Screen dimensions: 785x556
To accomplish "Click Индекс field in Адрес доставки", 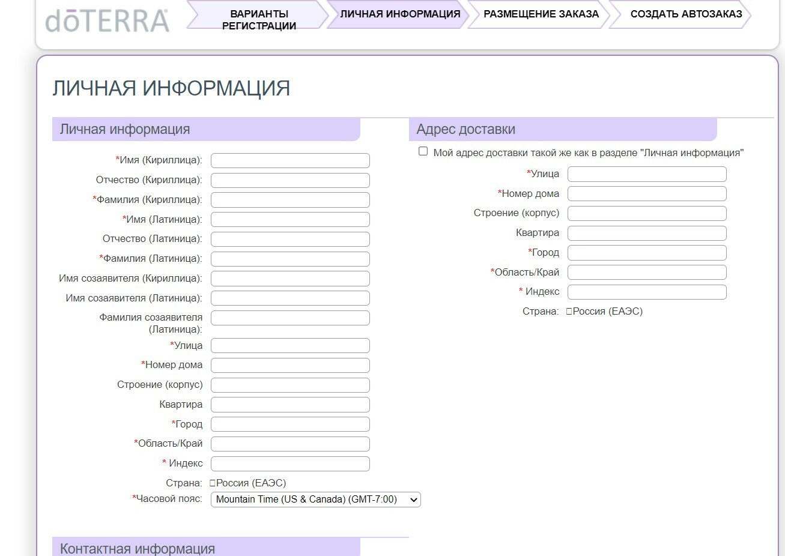I will (647, 292).
